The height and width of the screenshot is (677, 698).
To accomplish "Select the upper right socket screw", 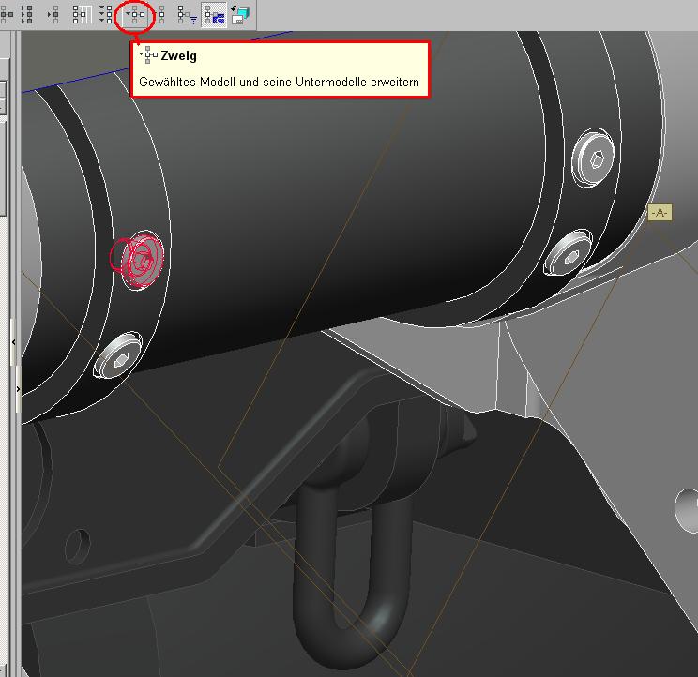I will (x=593, y=158).
